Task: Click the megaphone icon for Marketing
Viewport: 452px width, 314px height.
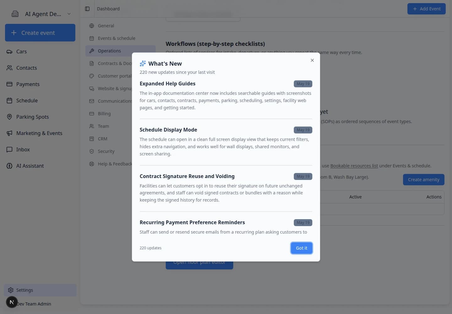Action: (x=9, y=133)
